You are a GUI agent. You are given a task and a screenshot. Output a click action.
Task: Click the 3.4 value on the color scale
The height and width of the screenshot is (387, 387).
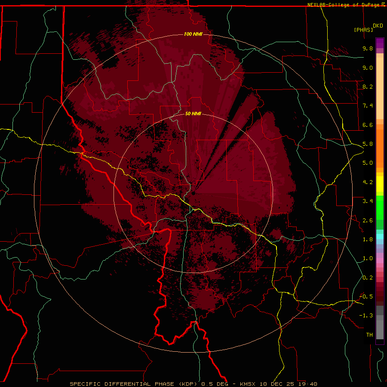point(368,201)
